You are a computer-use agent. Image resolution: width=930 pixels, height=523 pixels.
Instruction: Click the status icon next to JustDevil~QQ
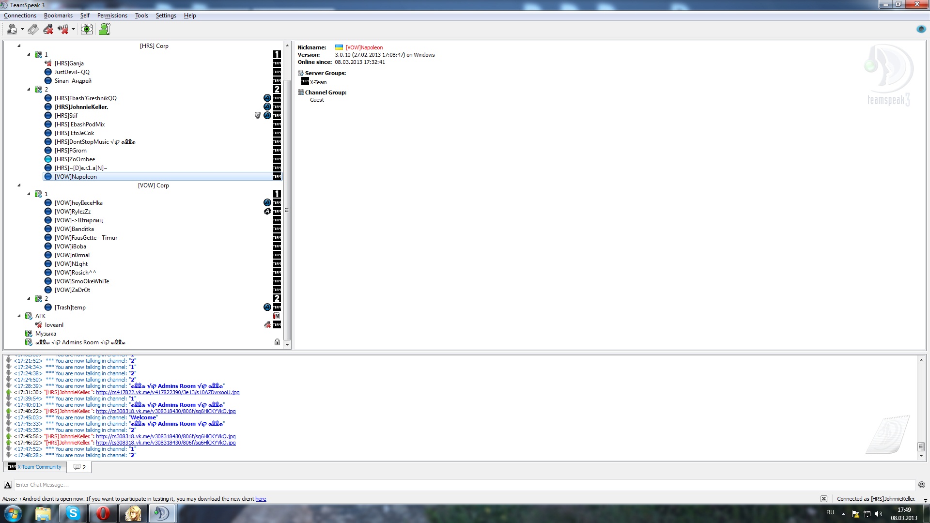[48, 72]
